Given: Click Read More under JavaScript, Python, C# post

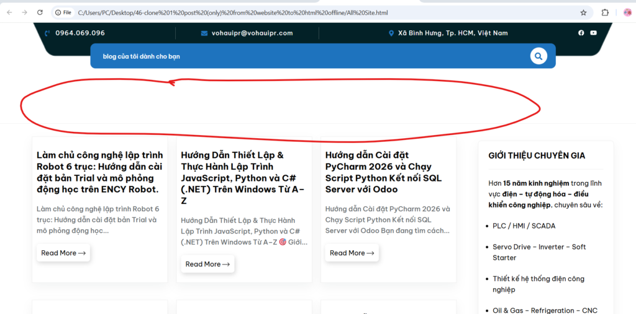Looking at the screenshot, I should pyautogui.click(x=207, y=264).
